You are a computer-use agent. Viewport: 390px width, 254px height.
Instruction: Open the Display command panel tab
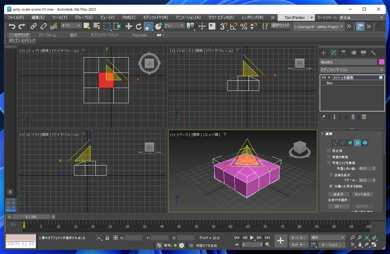coord(363,53)
